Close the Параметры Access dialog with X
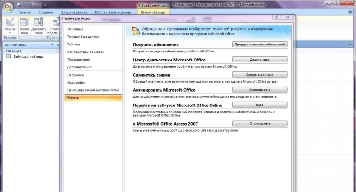Viewport: 356px width, 192px height. [x=287, y=17]
